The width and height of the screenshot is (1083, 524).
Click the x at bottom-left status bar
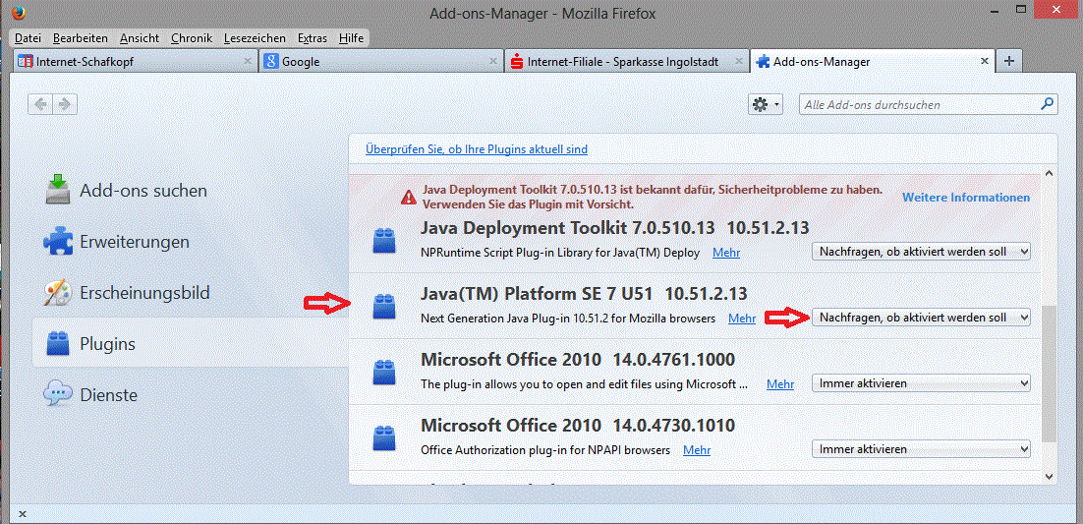(x=22, y=513)
